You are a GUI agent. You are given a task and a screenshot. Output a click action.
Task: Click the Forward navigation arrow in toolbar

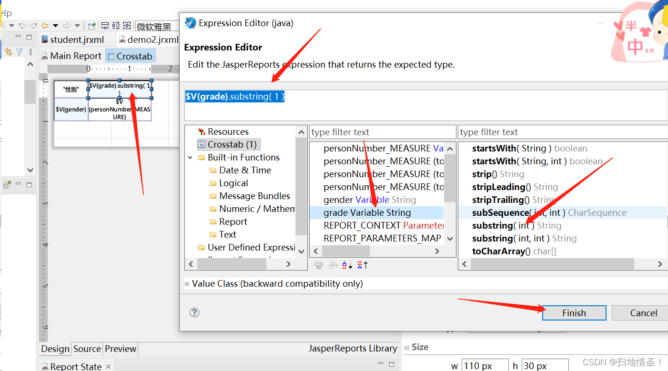(x=67, y=26)
